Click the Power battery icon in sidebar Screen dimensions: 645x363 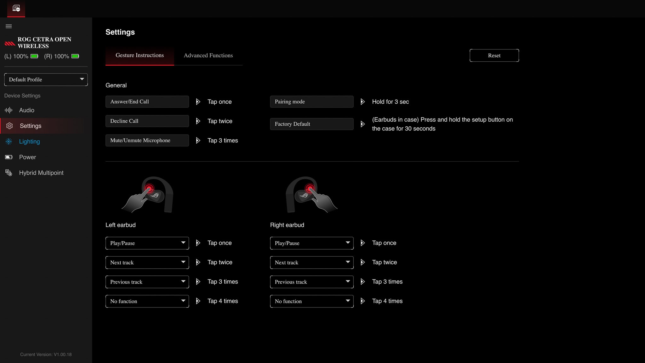tap(9, 157)
